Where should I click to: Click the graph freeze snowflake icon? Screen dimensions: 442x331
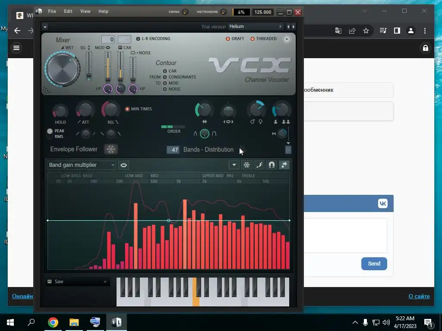tap(246, 165)
